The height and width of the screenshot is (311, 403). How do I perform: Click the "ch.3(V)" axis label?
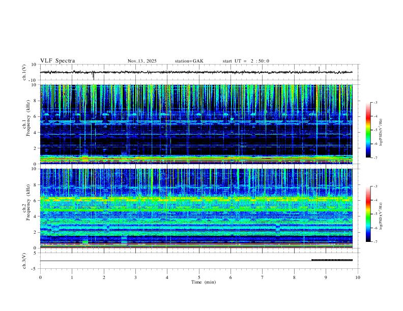(24, 261)
